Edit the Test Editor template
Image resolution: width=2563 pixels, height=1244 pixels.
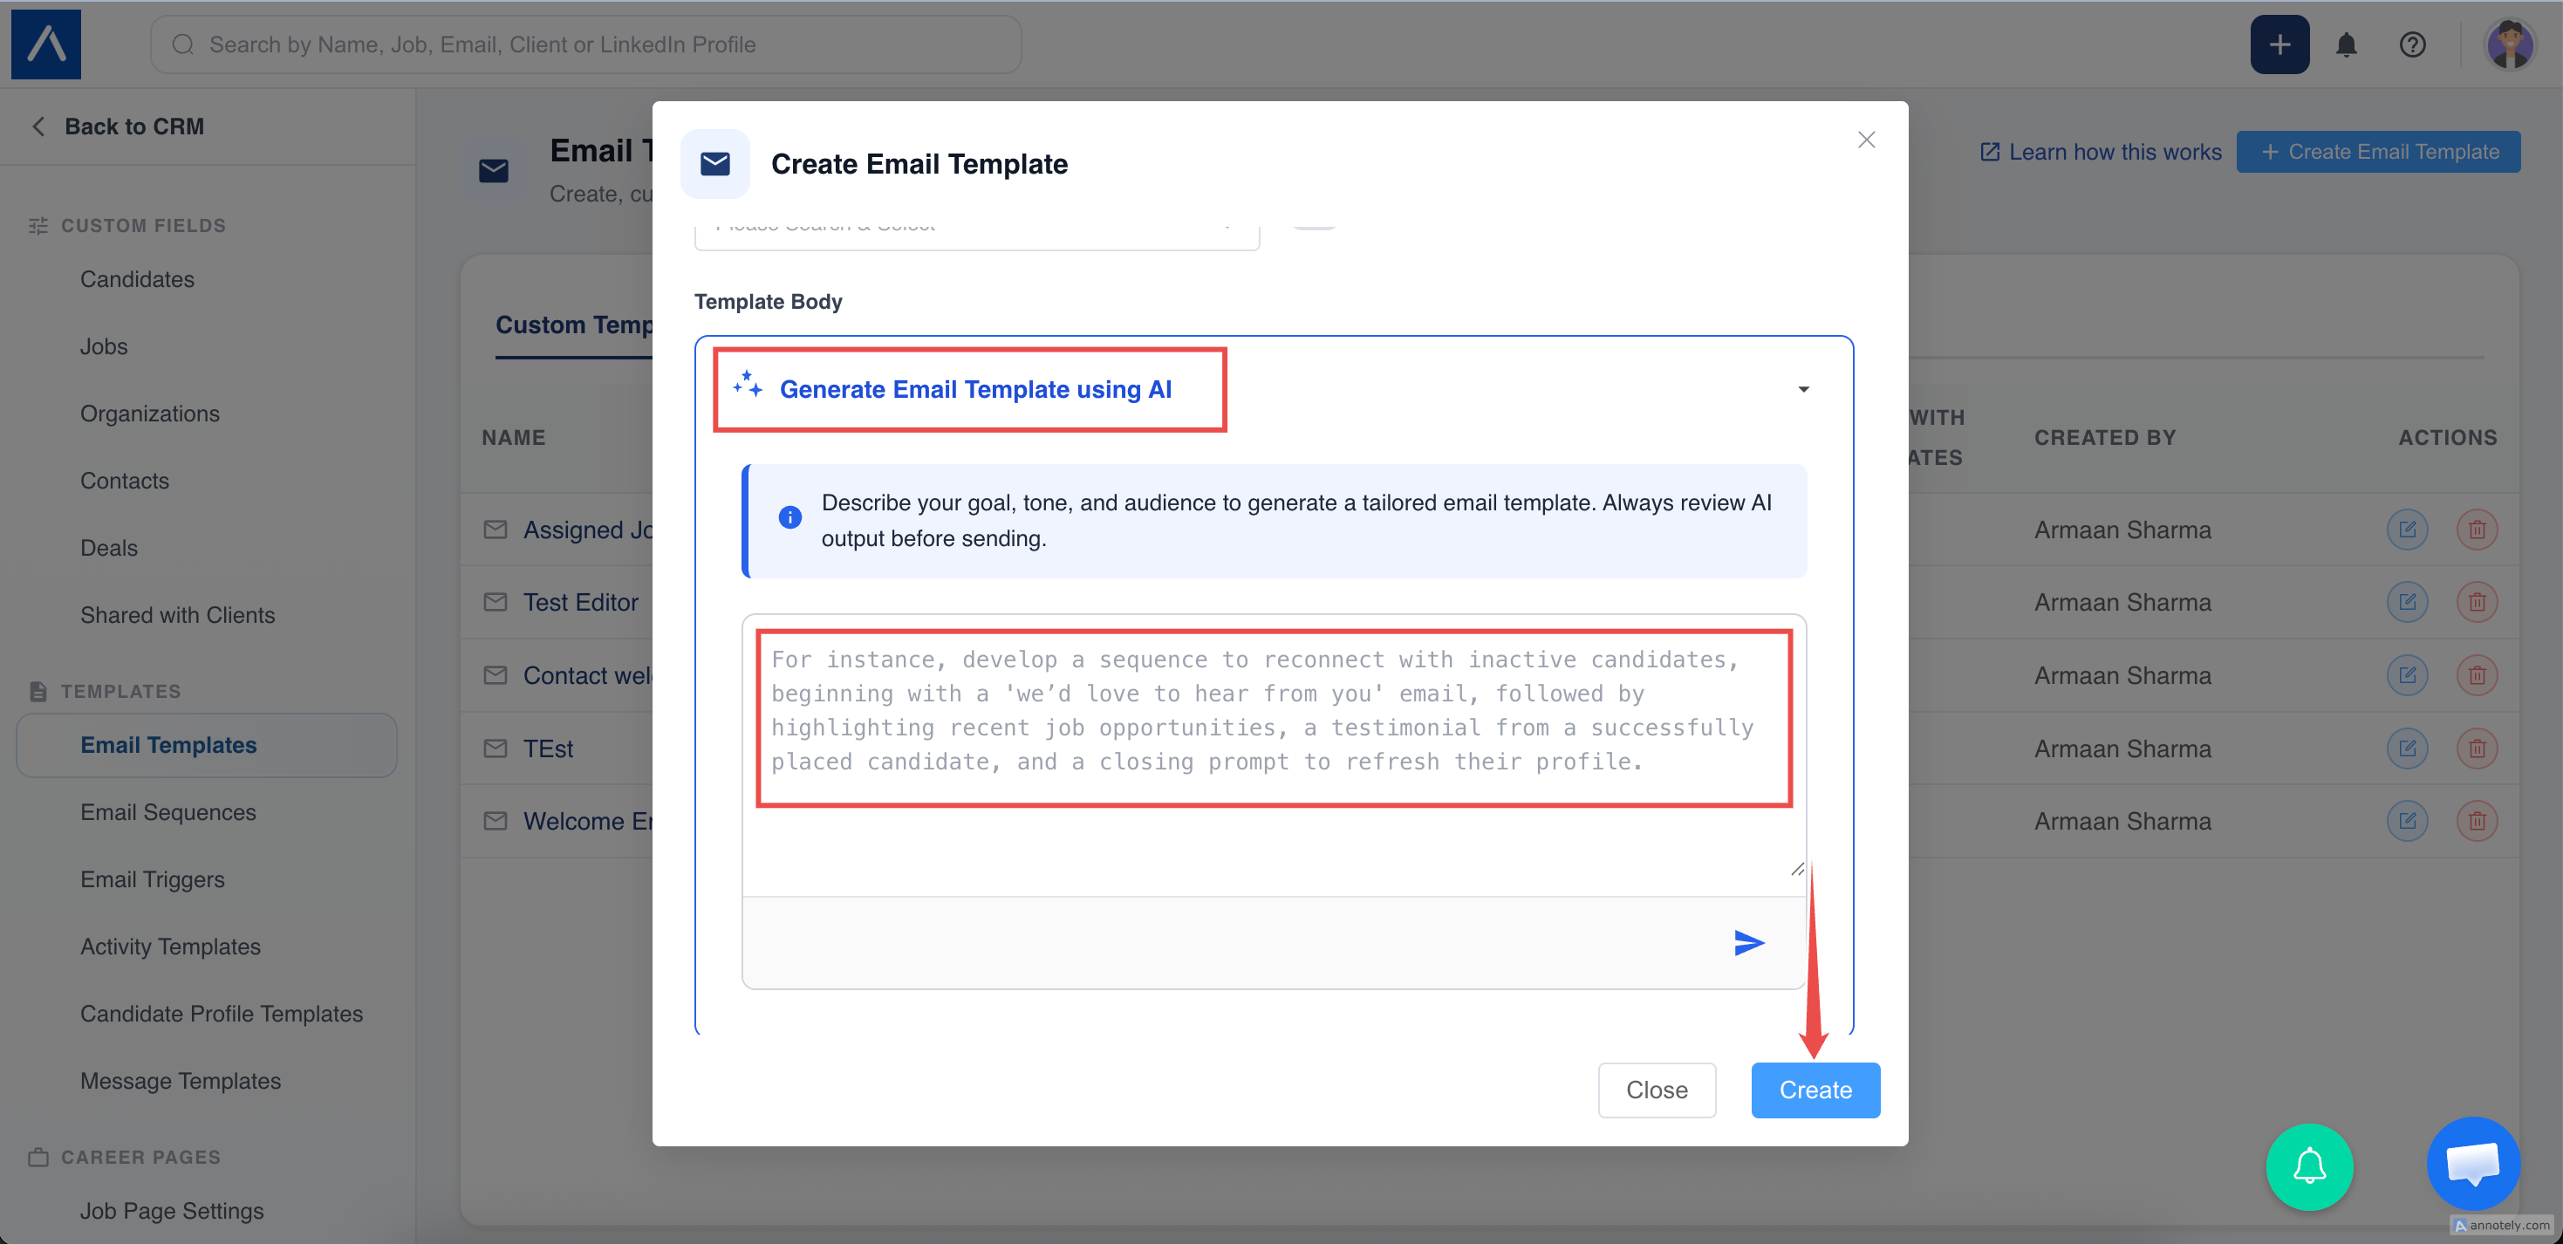(x=2407, y=602)
